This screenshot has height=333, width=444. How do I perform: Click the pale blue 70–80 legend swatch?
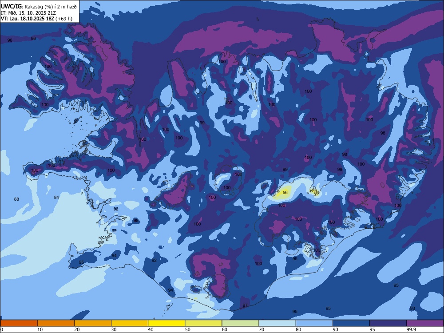point(277,323)
